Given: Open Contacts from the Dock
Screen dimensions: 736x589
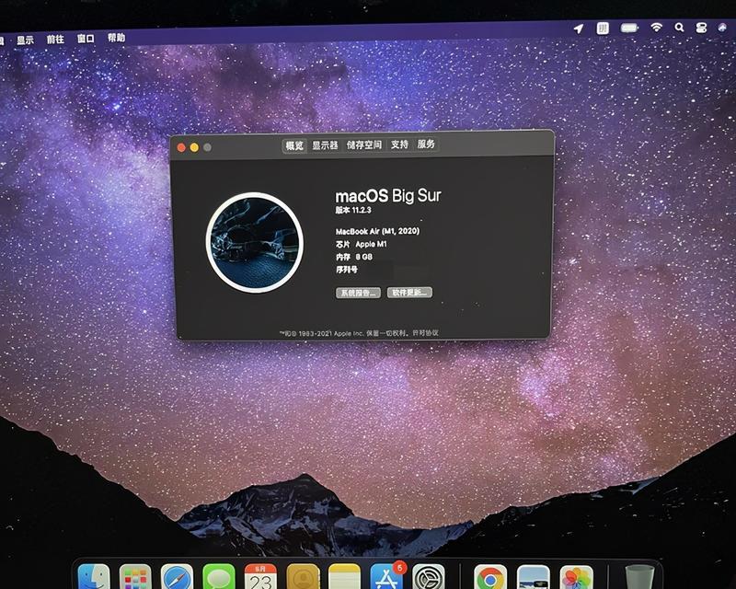Looking at the screenshot, I should coord(303,577).
